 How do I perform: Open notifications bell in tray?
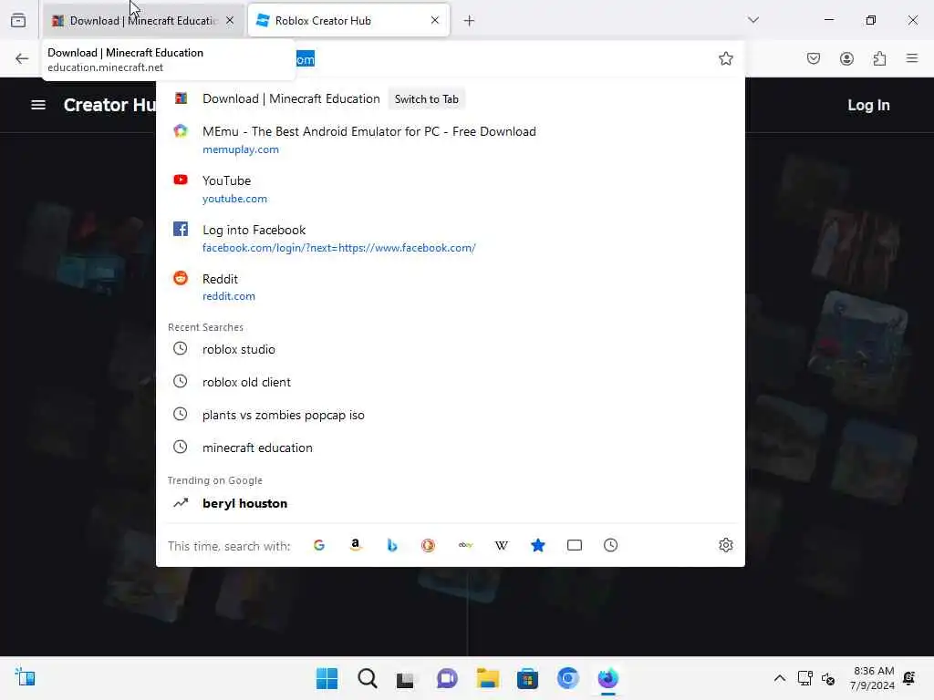[x=909, y=678]
